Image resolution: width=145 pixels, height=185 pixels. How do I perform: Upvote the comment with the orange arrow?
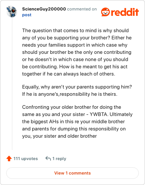[9, 159]
